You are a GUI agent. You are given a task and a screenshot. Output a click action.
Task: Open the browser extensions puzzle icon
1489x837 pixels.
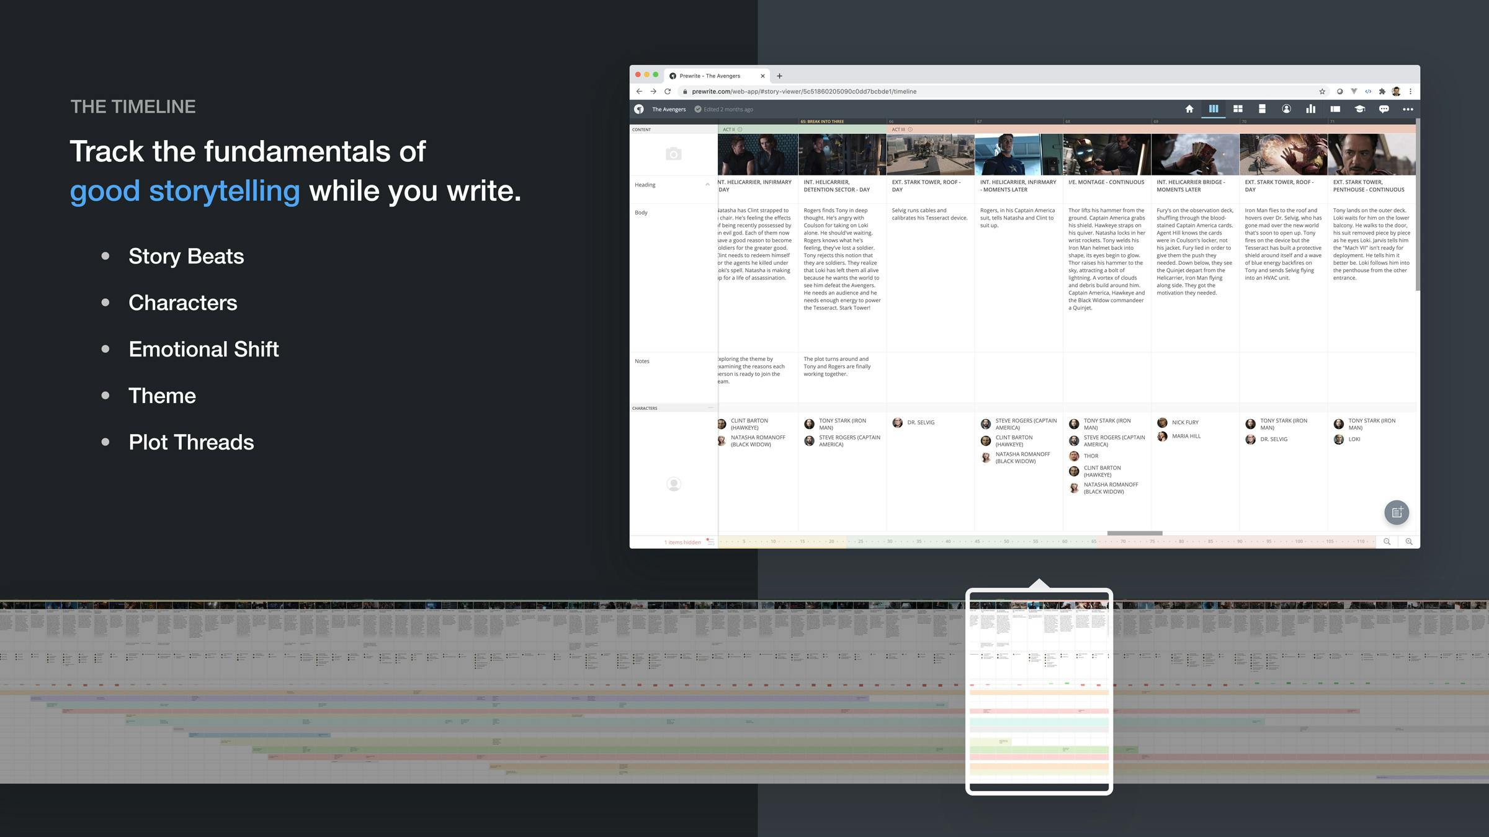(1382, 91)
